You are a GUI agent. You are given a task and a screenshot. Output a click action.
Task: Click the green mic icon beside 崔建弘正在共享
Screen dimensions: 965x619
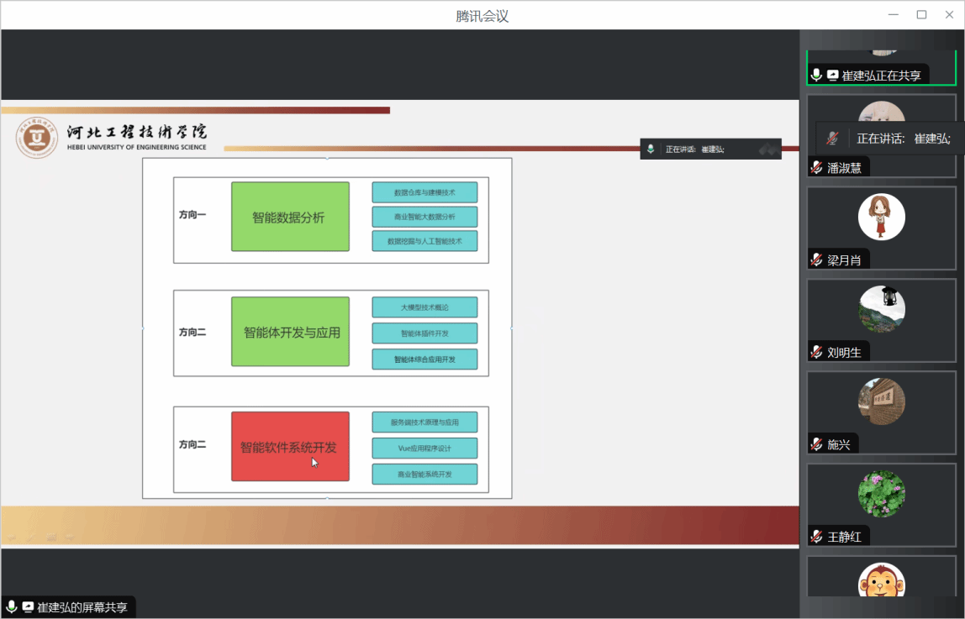point(816,76)
